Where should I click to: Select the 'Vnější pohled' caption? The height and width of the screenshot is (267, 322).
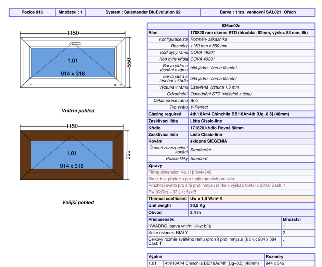pyautogui.click(x=78, y=203)
